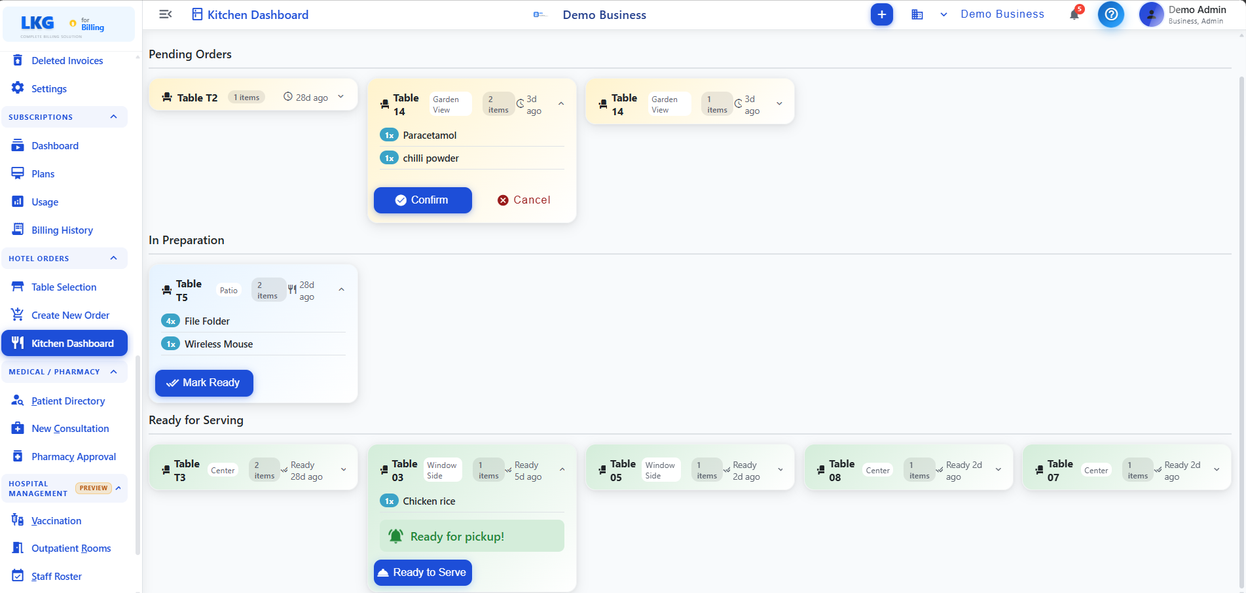The height and width of the screenshot is (593, 1246).
Task: Open Patient Directory
Action: [68, 401]
